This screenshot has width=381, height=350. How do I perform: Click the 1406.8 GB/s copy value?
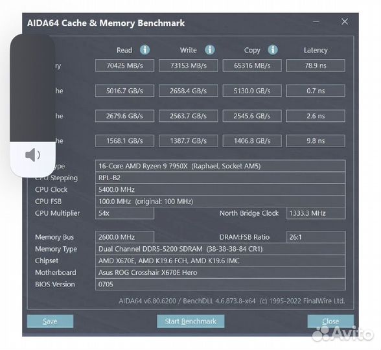coord(252,141)
